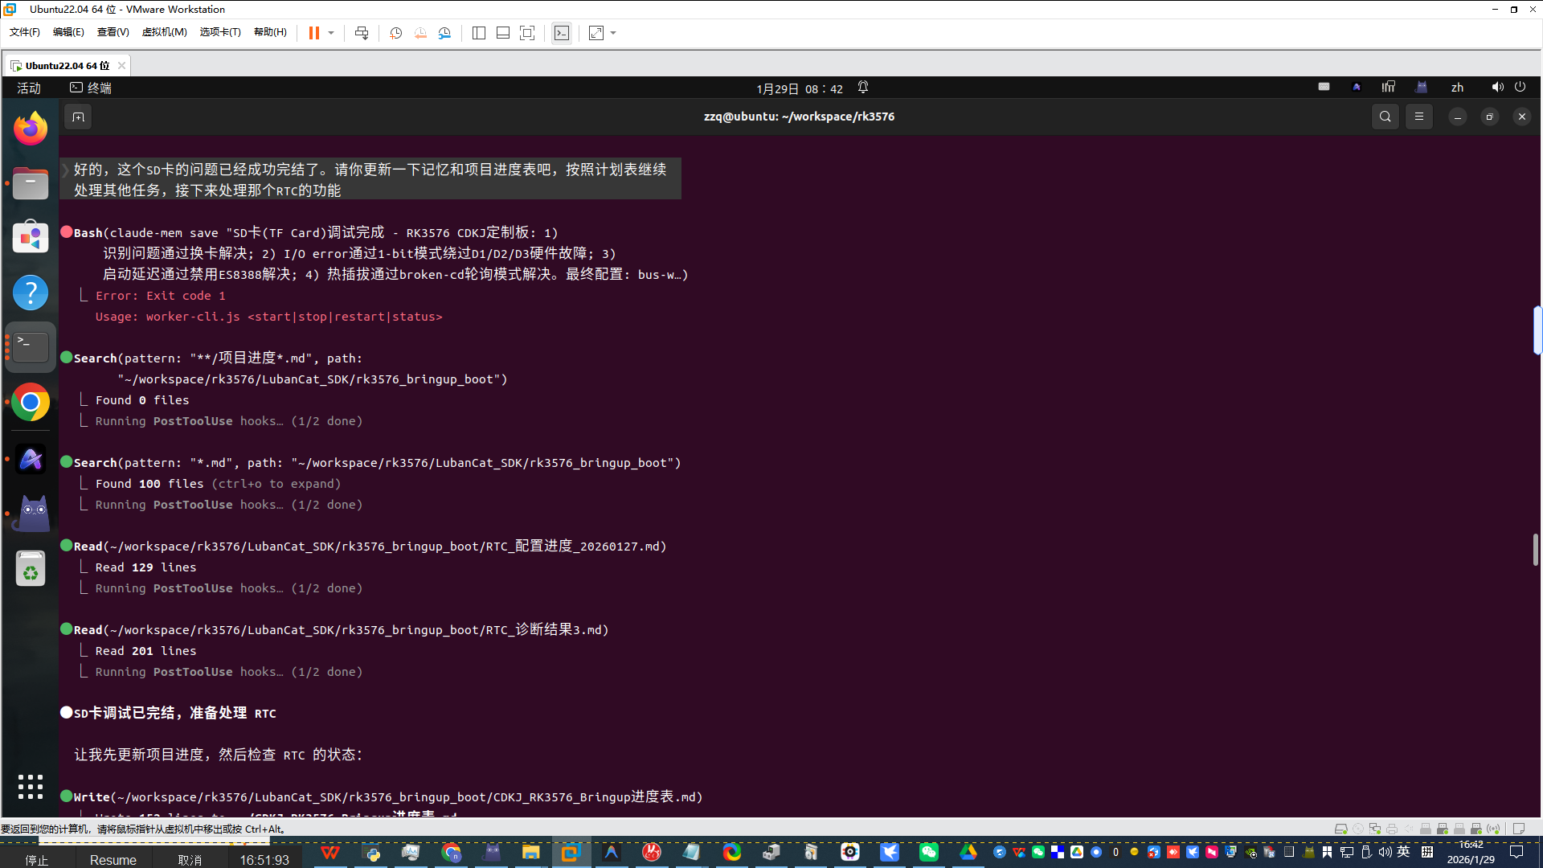Toggle the zh input method indicator
The image size is (1543, 868).
[x=1457, y=88]
